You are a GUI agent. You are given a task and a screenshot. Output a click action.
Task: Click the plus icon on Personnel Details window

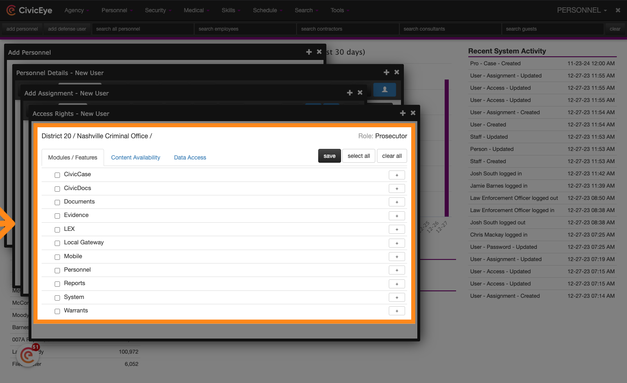click(x=386, y=72)
